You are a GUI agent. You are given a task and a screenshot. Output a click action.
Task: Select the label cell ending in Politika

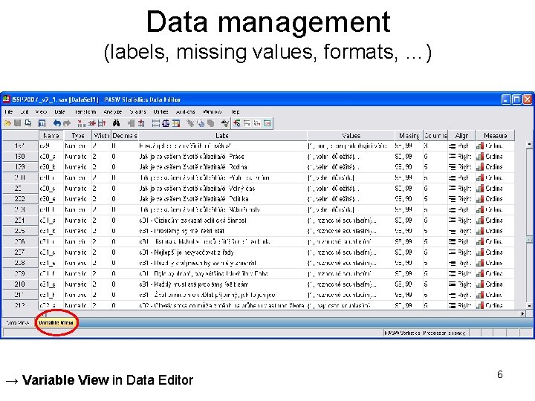pos(222,199)
